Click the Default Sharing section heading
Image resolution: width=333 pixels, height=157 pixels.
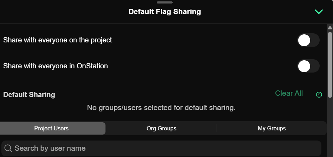tap(29, 95)
